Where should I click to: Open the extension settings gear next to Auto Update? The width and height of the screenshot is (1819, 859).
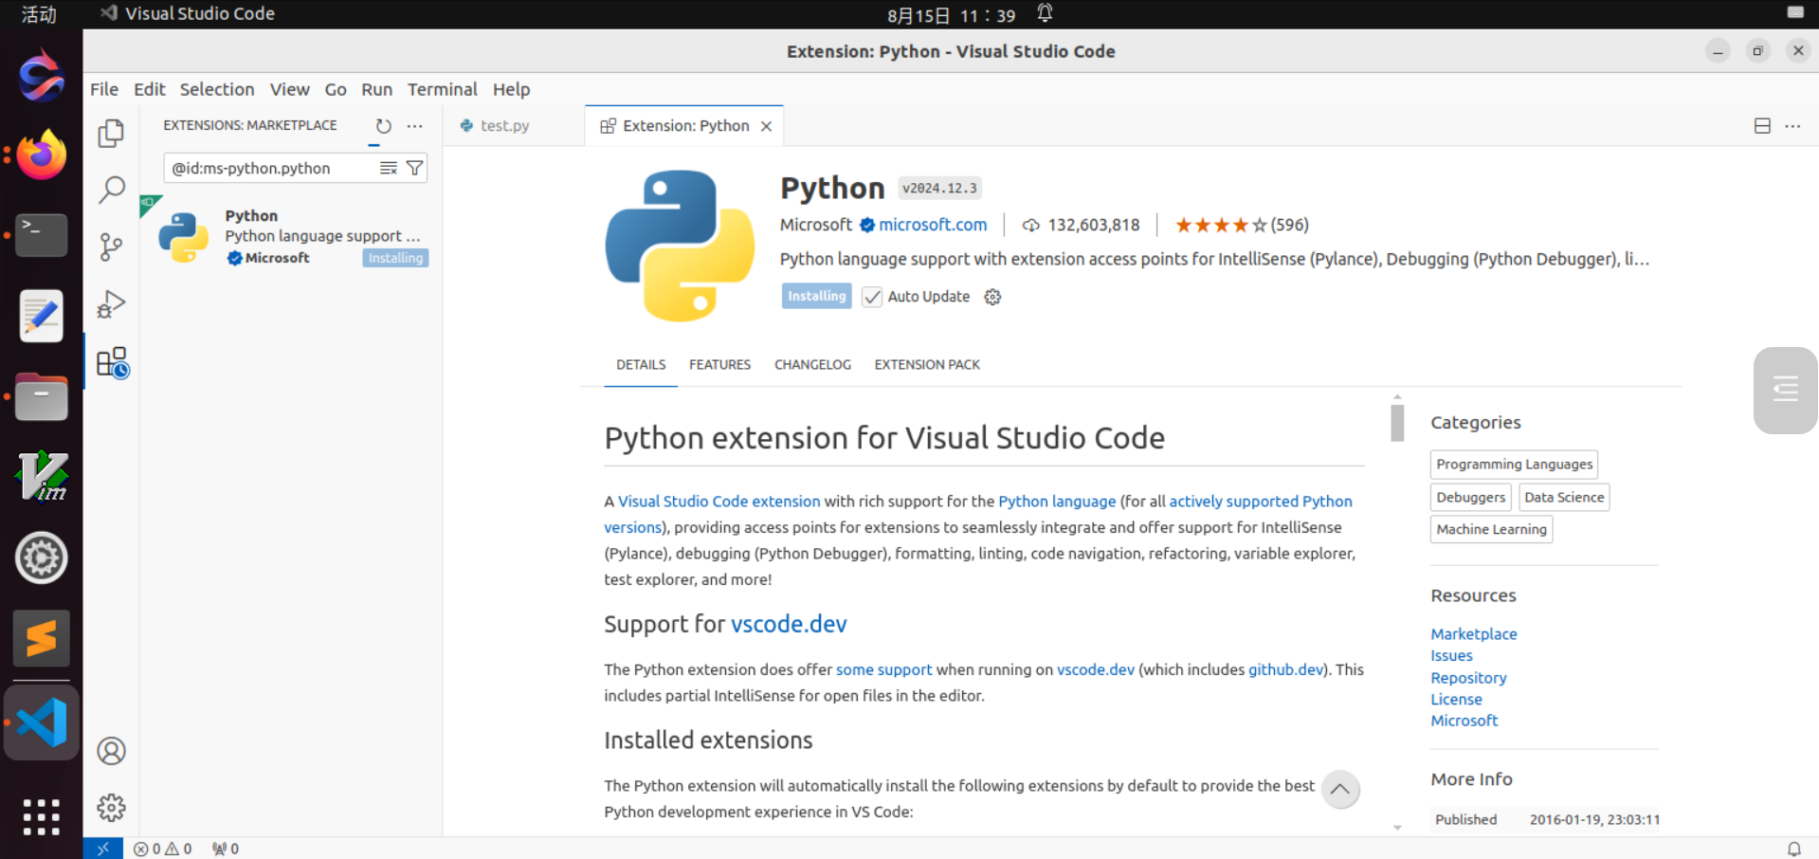point(992,297)
